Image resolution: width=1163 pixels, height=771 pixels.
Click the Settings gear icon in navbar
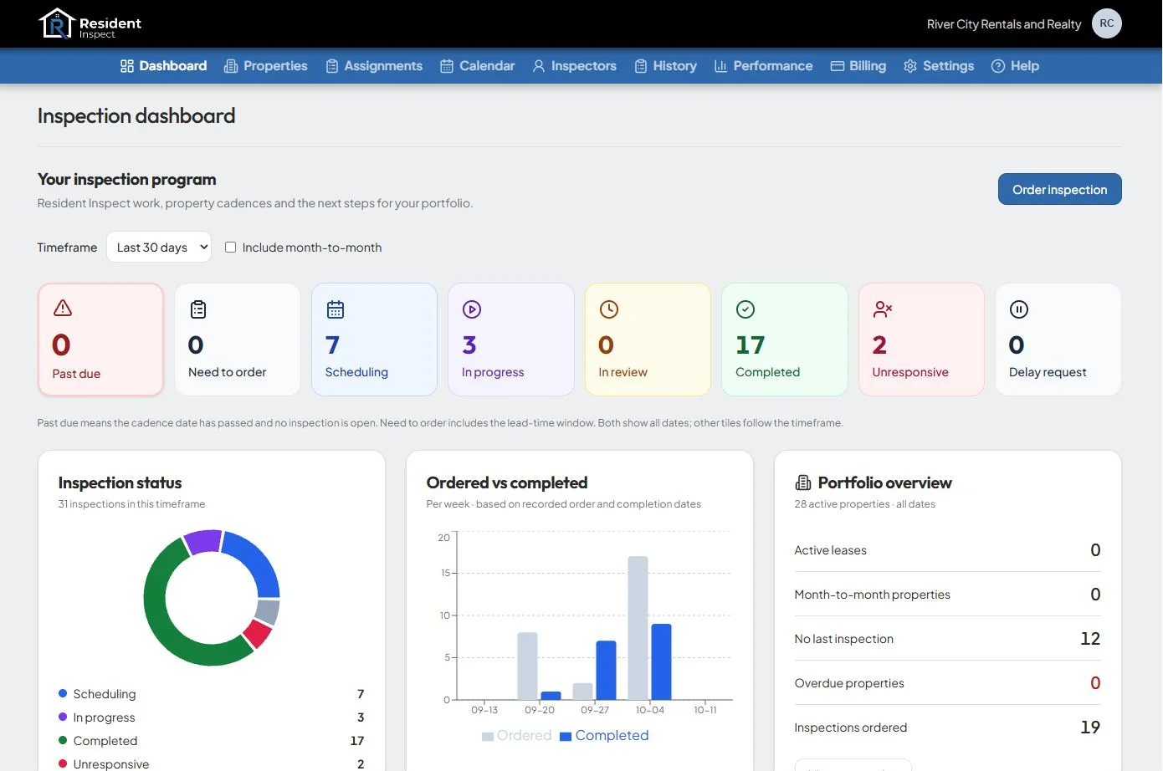[x=910, y=66]
